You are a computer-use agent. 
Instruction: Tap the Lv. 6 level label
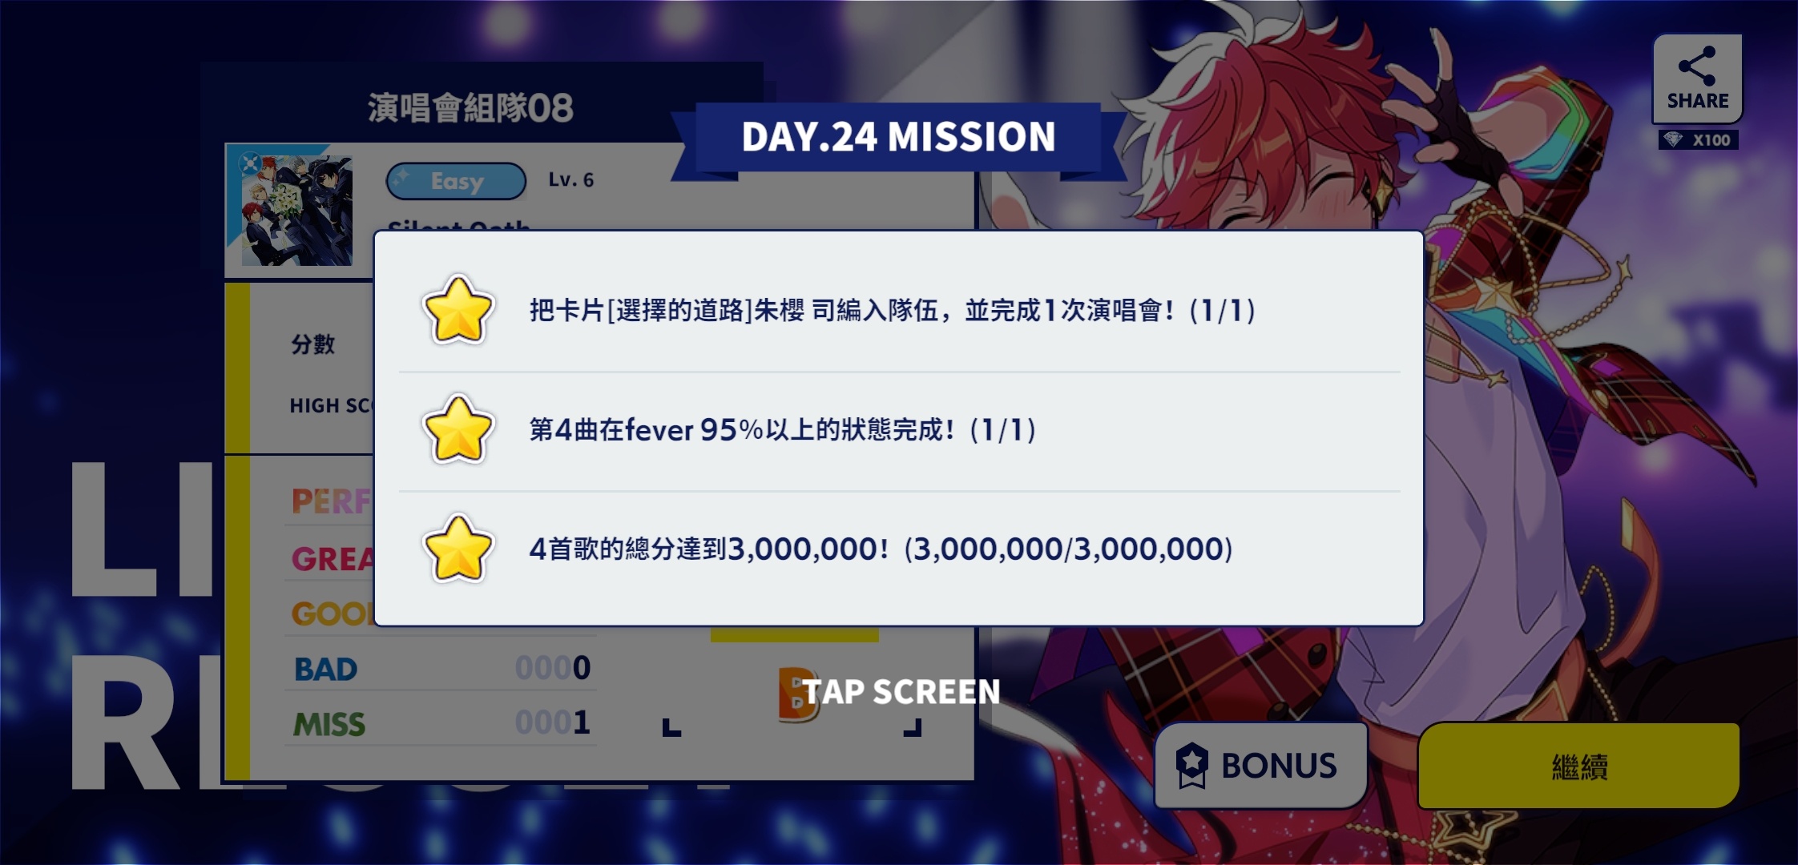[571, 180]
